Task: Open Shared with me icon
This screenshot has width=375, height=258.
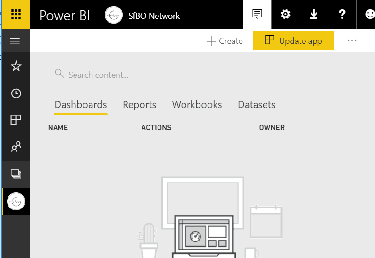Action: pyautogui.click(x=16, y=147)
